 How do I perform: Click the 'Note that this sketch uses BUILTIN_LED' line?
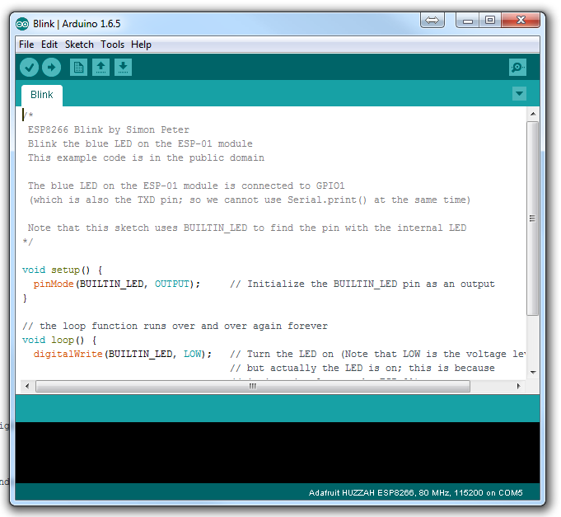tap(247, 228)
